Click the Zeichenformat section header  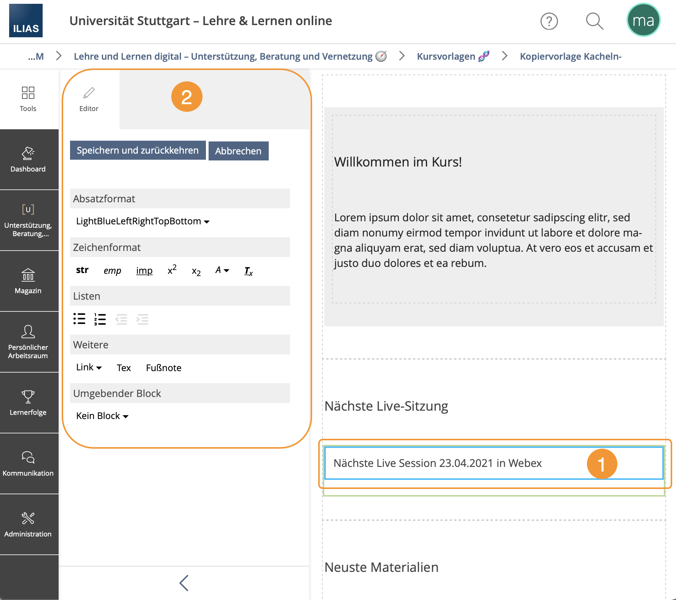(x=180, y=247)
